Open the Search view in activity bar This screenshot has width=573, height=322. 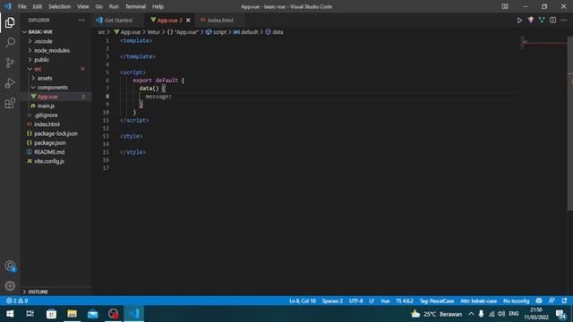[x=10, y=42]
